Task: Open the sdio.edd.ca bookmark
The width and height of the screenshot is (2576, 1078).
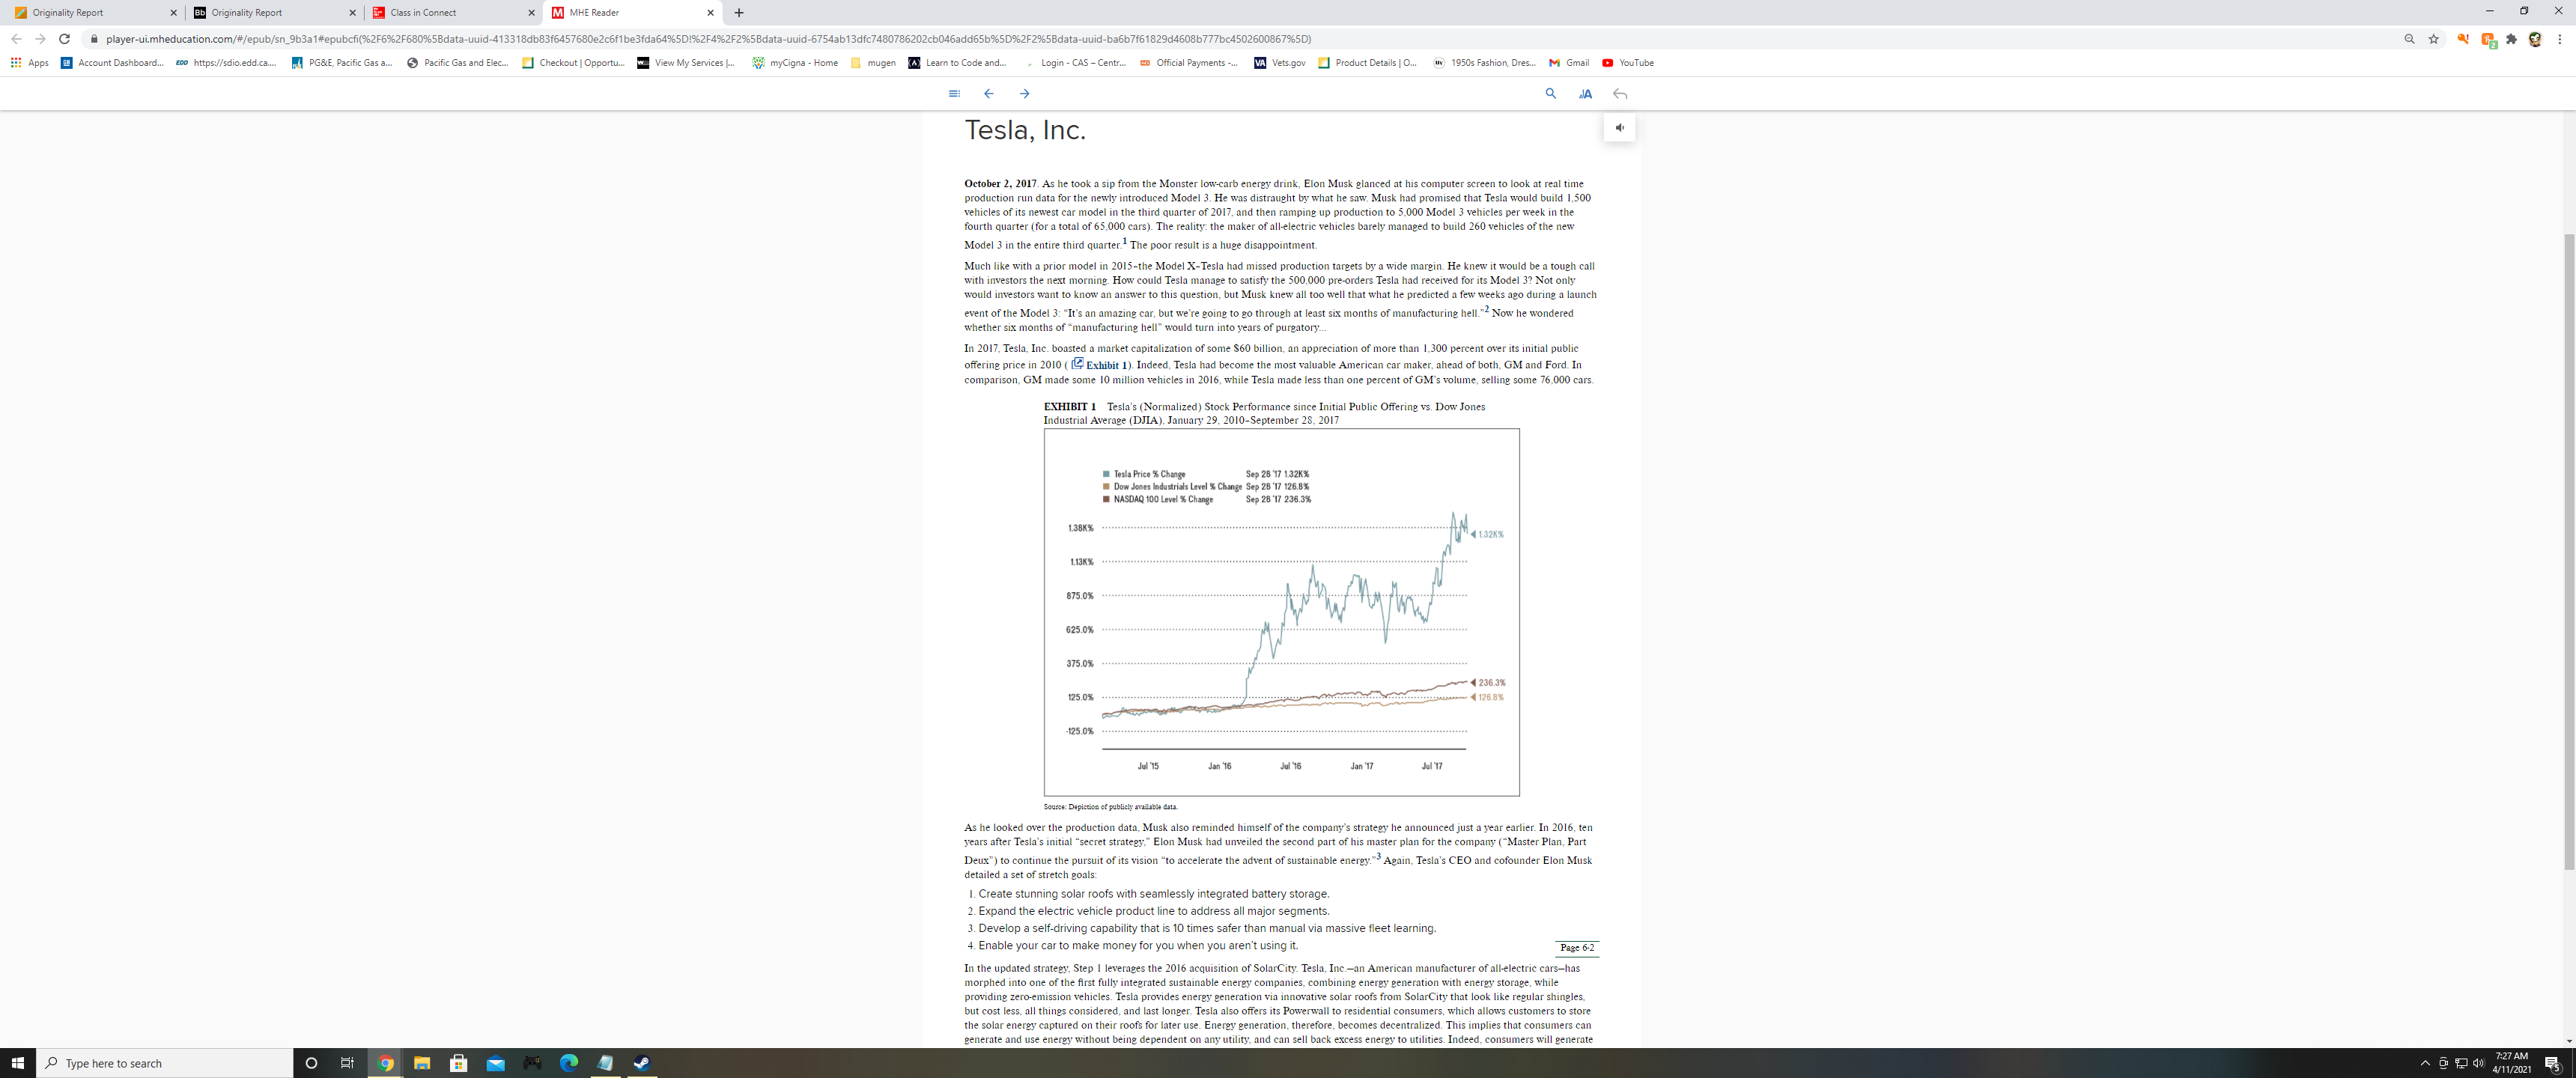Action: point(226,63)
